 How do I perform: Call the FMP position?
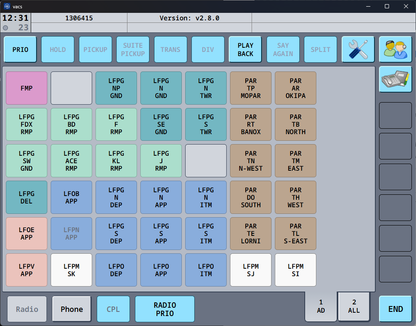(x=27, y=88)
